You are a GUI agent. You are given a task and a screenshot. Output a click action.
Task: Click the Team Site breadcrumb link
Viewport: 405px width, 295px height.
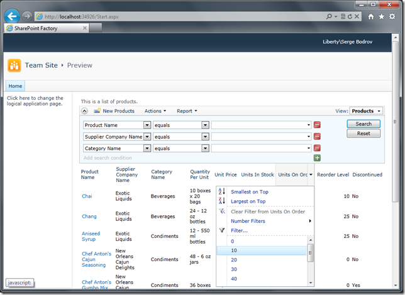pyautogui.click(x=42, y=65)
